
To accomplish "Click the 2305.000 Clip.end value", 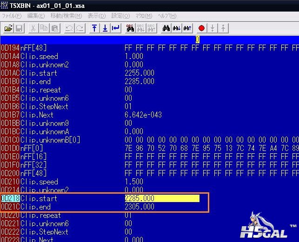I will (140, 207).
